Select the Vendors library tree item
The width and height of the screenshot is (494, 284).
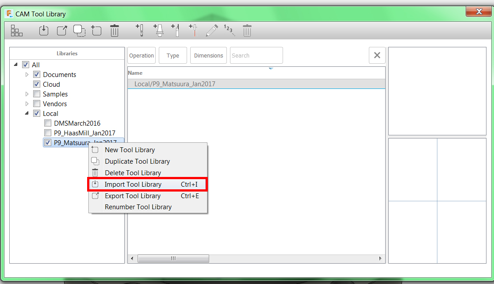[55, 104]
